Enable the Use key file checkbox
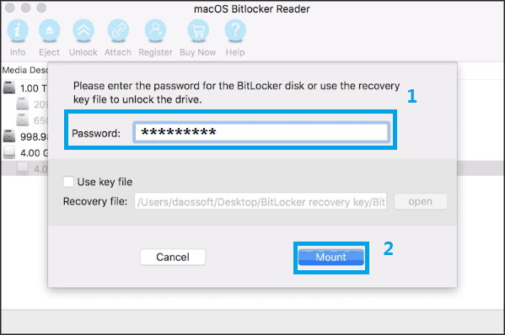 point(68,182)
